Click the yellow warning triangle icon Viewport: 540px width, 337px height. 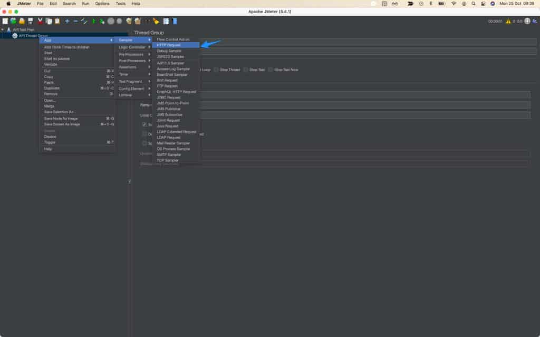(x=508, y=21)
